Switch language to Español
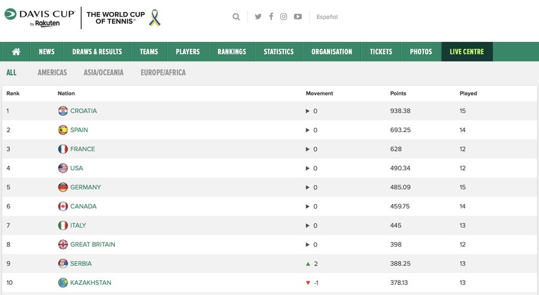The height and width of the screenshot is (295, 539). (327, 17)
